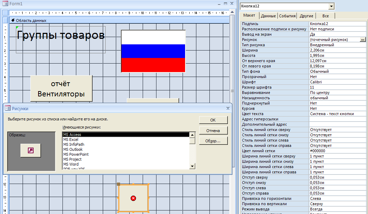Click the Размер шрифта value 11
368x214 pixels.
[338, 87]
